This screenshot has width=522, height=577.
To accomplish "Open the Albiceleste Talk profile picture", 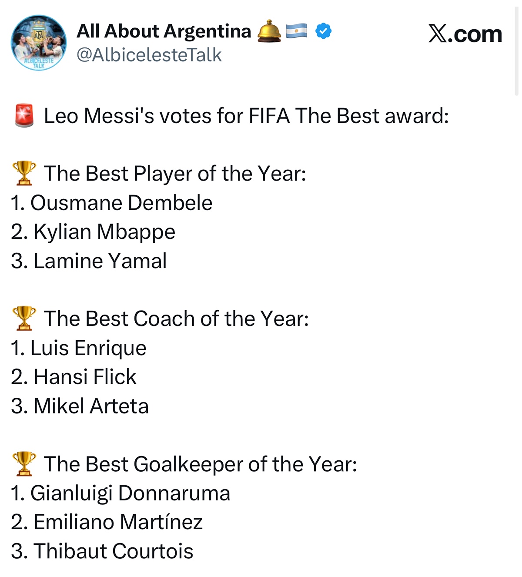I will click(x=39, y=43).
